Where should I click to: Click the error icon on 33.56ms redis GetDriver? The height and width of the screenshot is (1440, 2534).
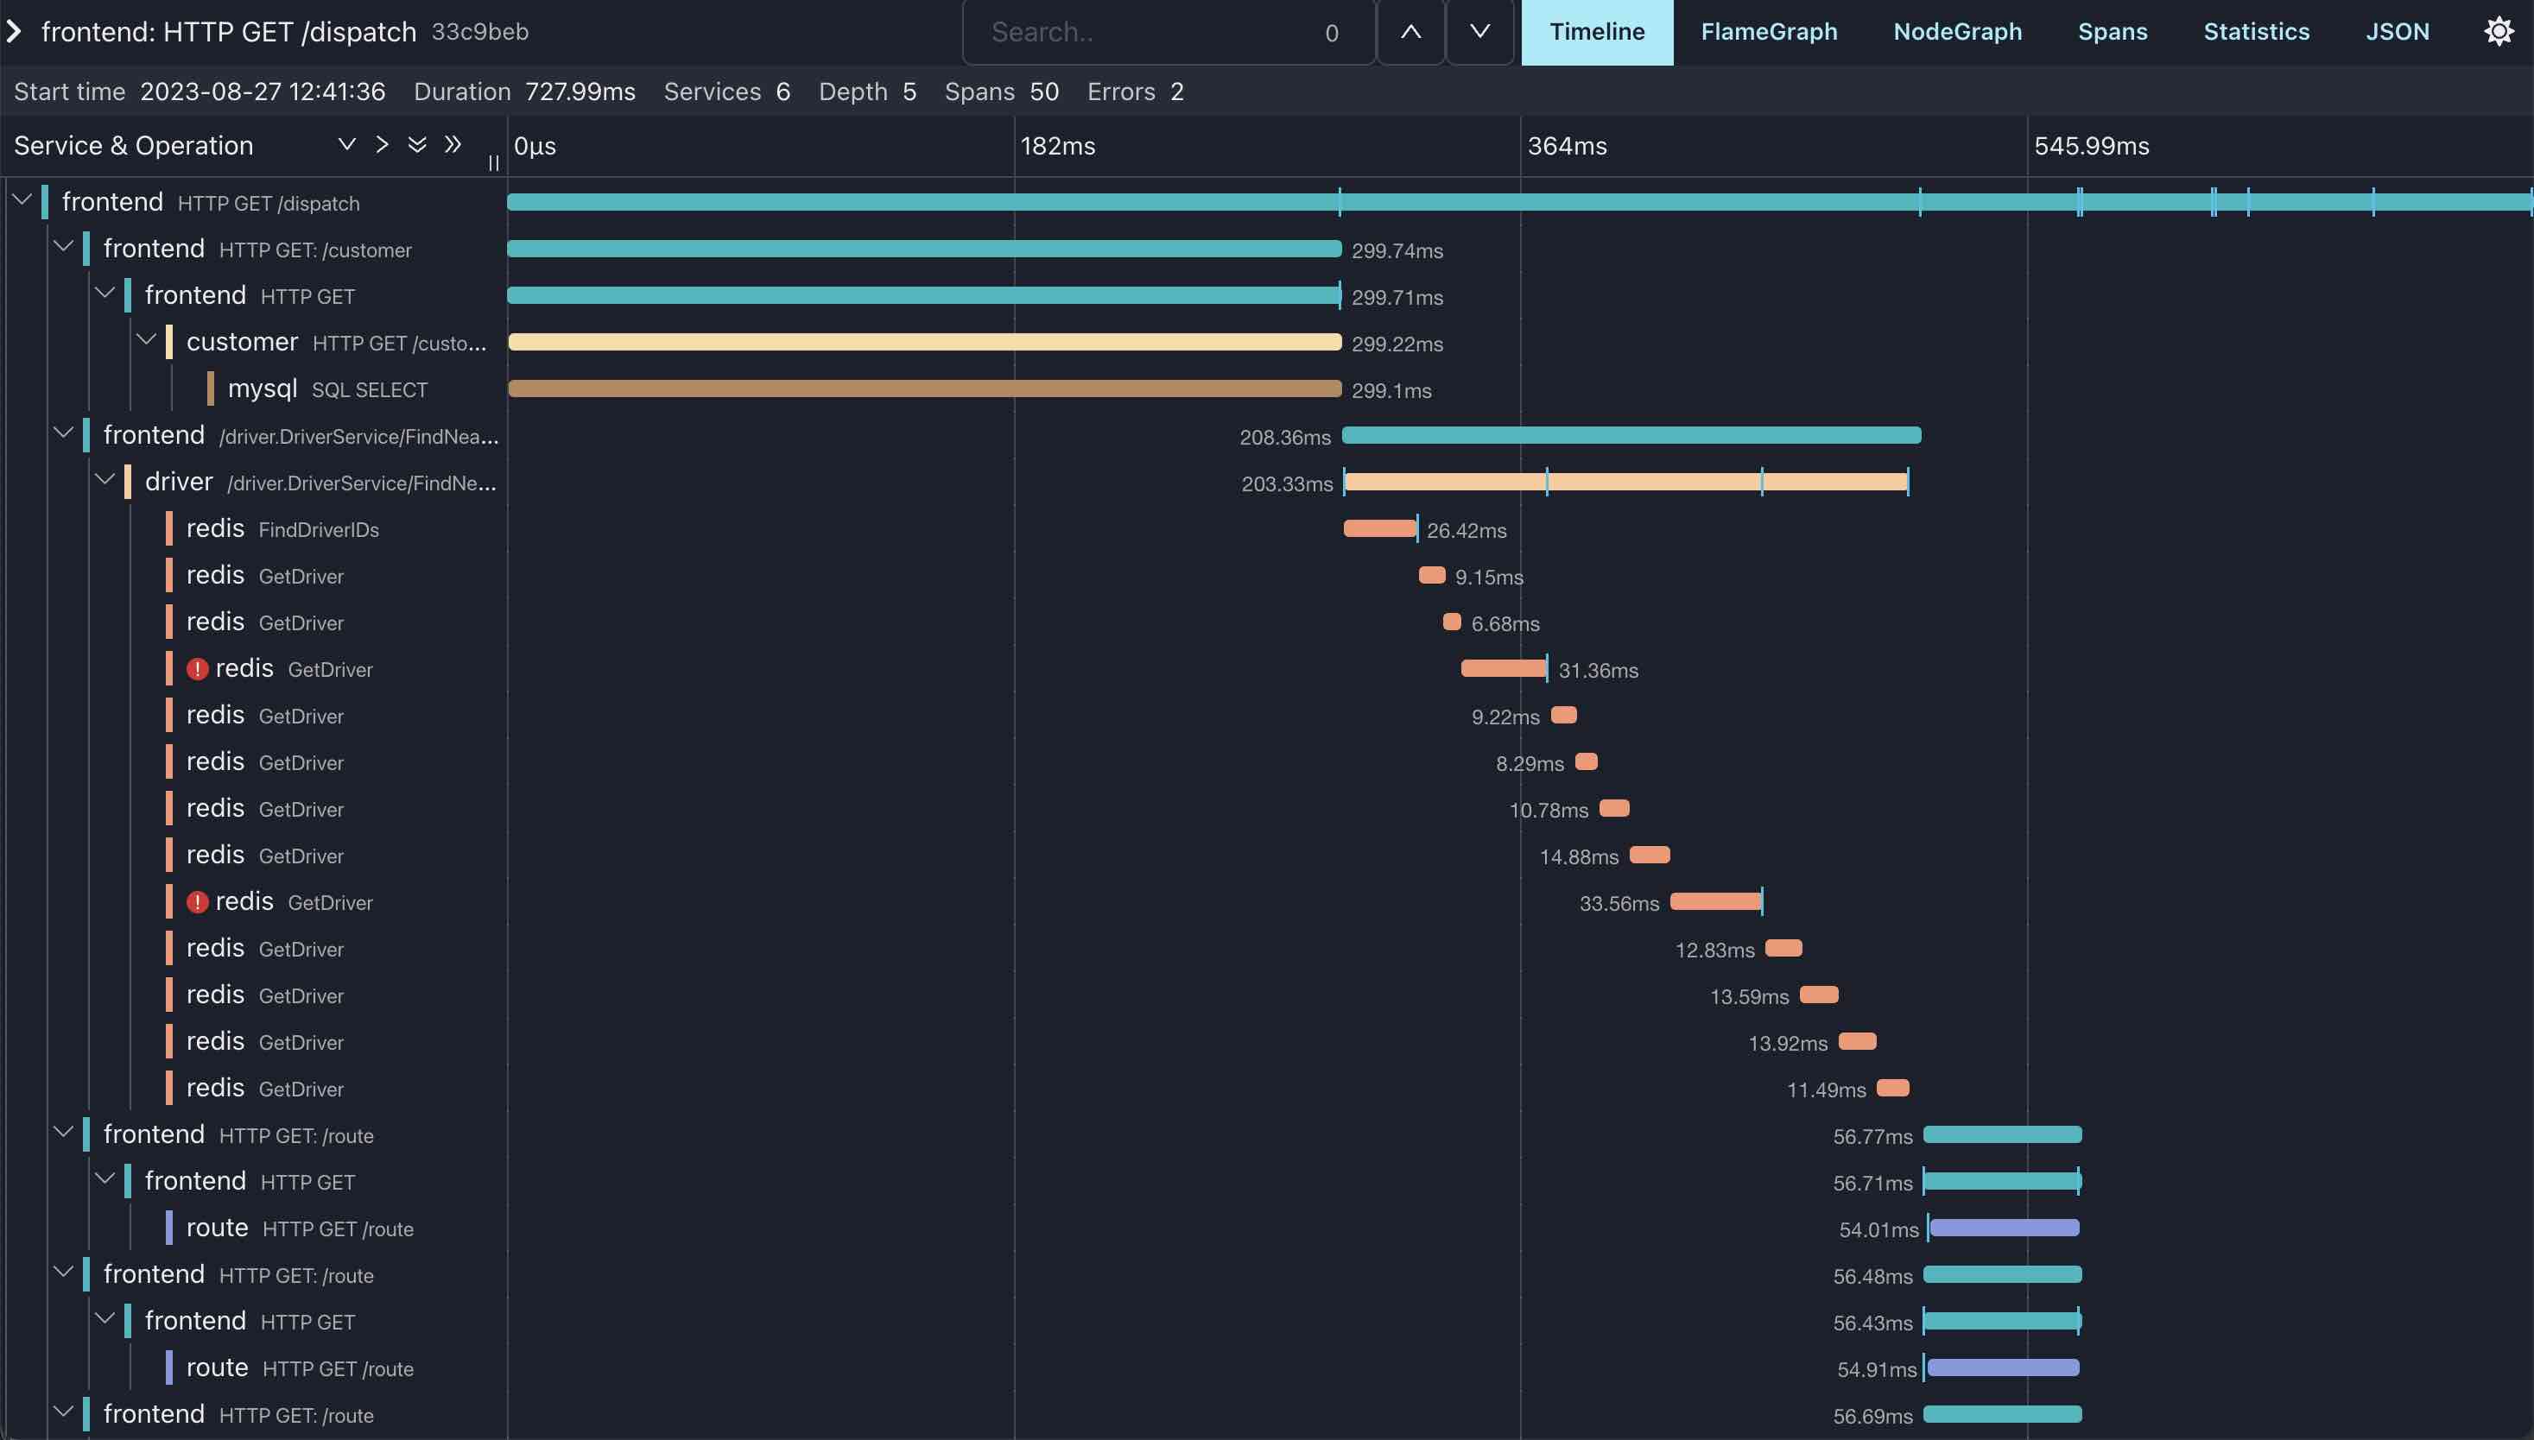click(x=197, y=902)
